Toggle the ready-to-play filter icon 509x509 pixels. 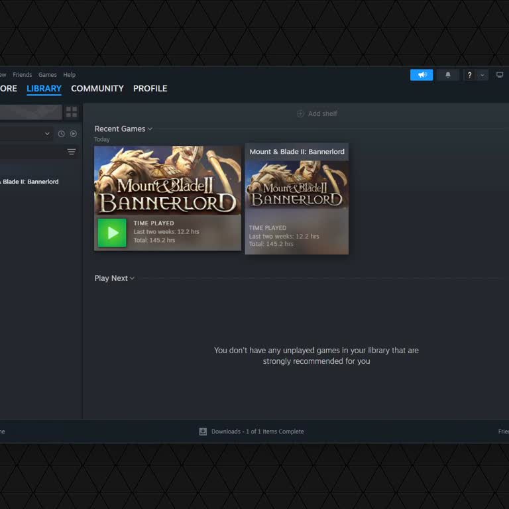click(x=74, y=134)
